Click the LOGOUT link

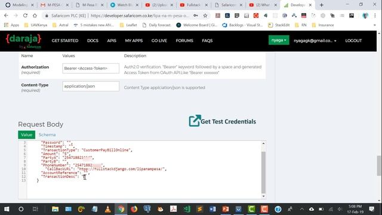tap(353, 41)
